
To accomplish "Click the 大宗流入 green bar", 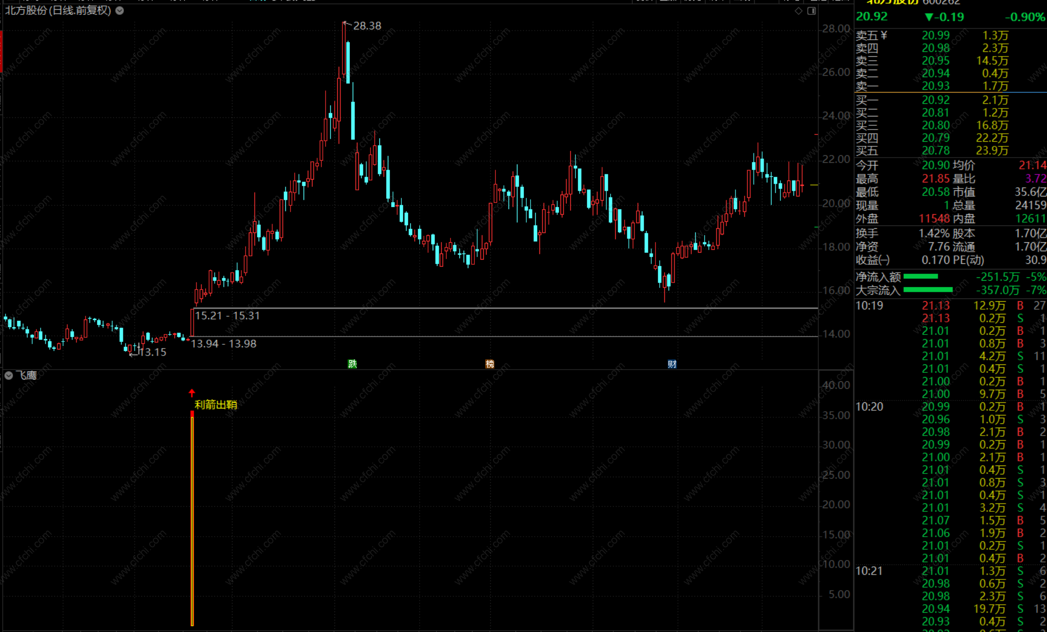I will coord(928,290).
